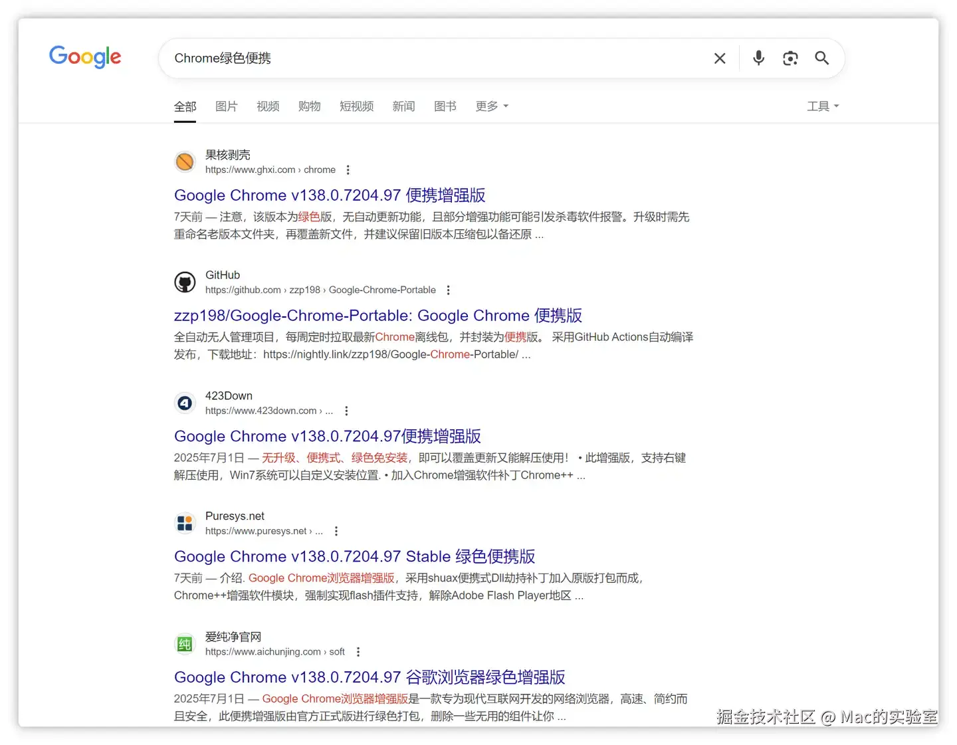The width and height of the screenshot is (957, 745).
Task: Open more options for the puresys.net result
Action: point(336,532)
